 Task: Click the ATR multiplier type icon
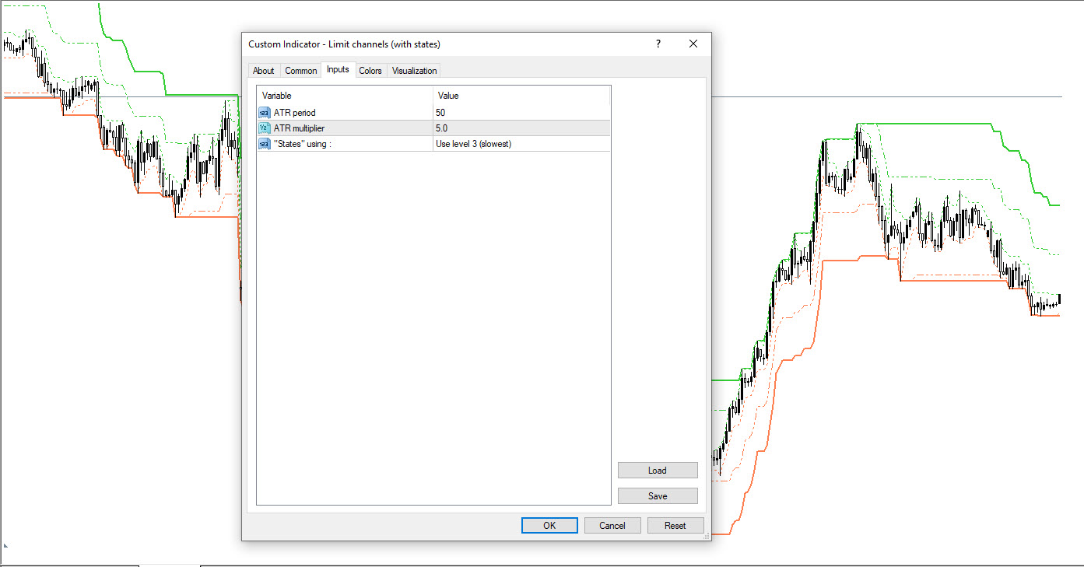click(265, 128)
